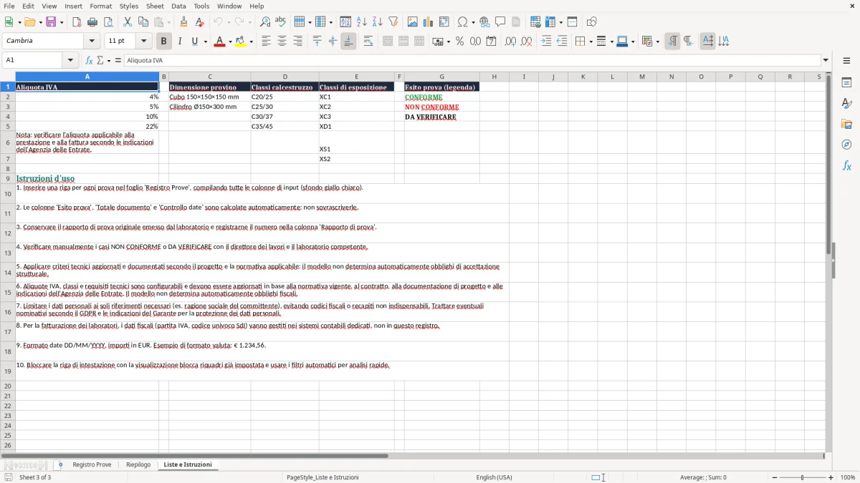Viewport: 860px width, 483px height.
Task: Apply the yellow background color
Action: pos(241,42)
